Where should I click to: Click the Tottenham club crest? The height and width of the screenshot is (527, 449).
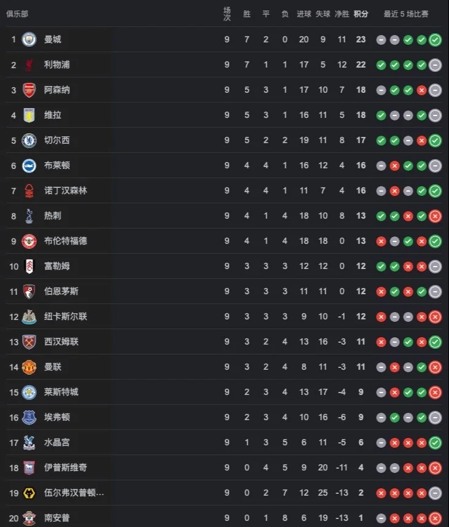29,216
